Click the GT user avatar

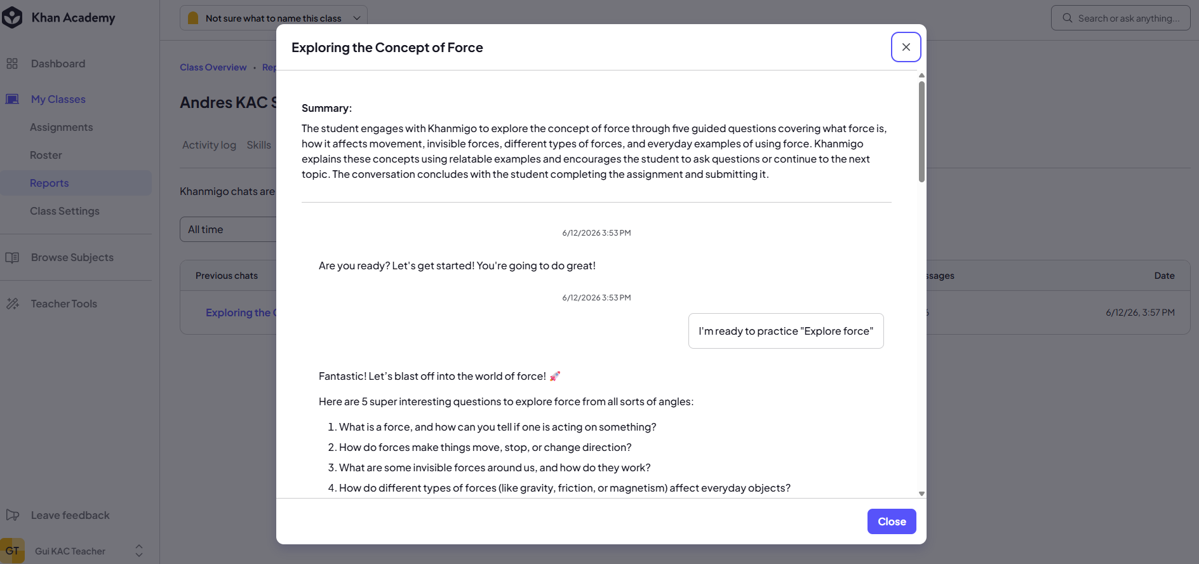(12, 551)
